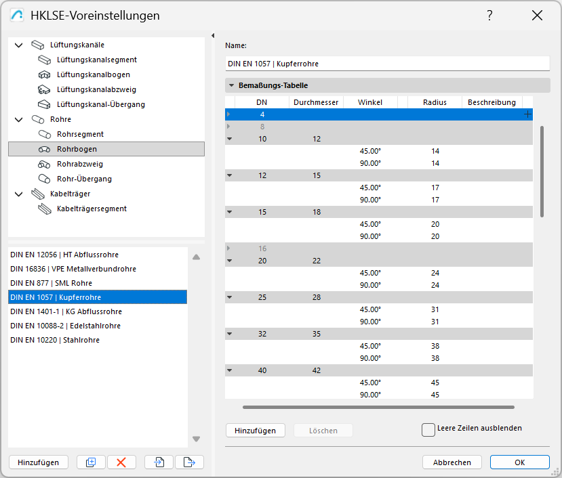Collapse the DN 12 table row
Image resolution: width=562 pixels, height=478 pixels.
[x=229, y=175]
